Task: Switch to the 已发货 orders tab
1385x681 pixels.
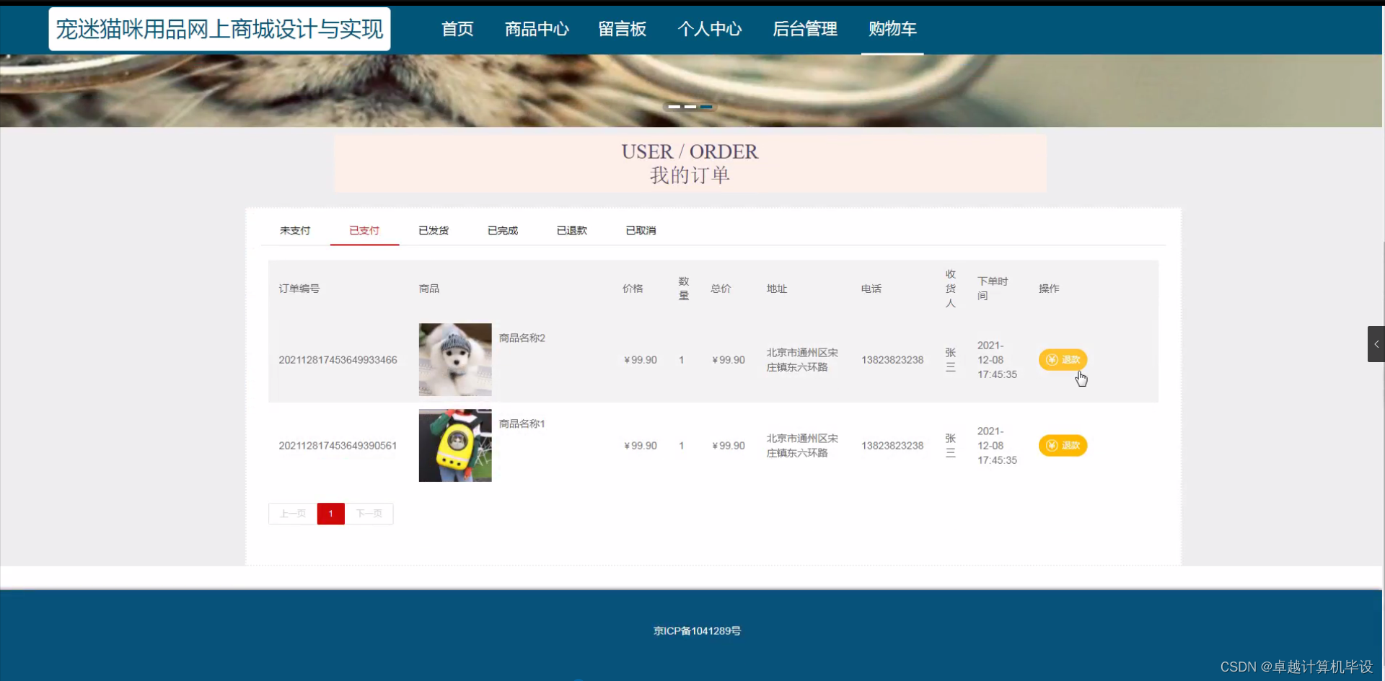Action: [434, 230]
